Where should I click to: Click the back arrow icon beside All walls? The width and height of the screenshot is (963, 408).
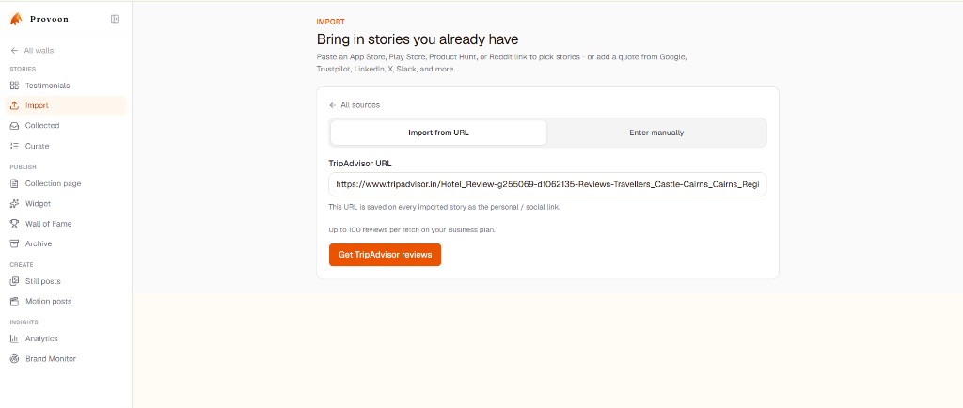(x=15, y=51)
